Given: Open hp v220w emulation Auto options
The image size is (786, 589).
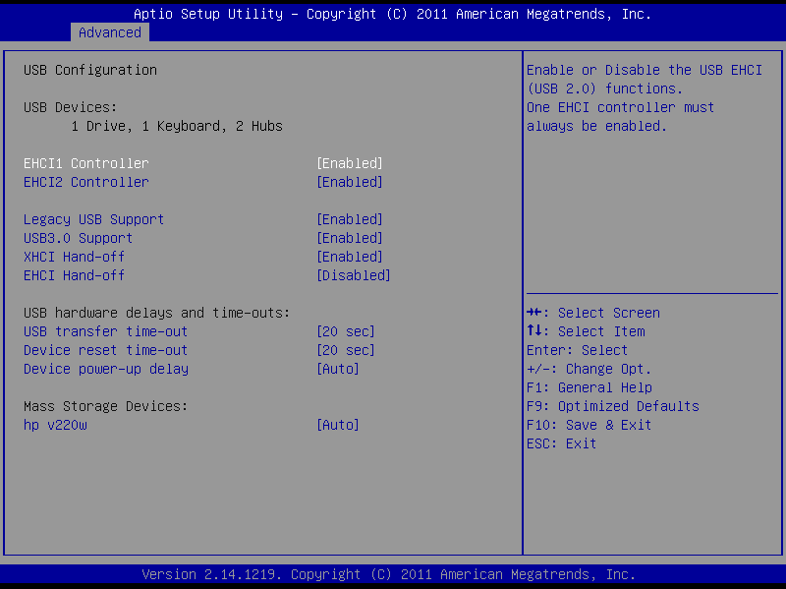Looking at the screenshot, I should tap(337, 425).
